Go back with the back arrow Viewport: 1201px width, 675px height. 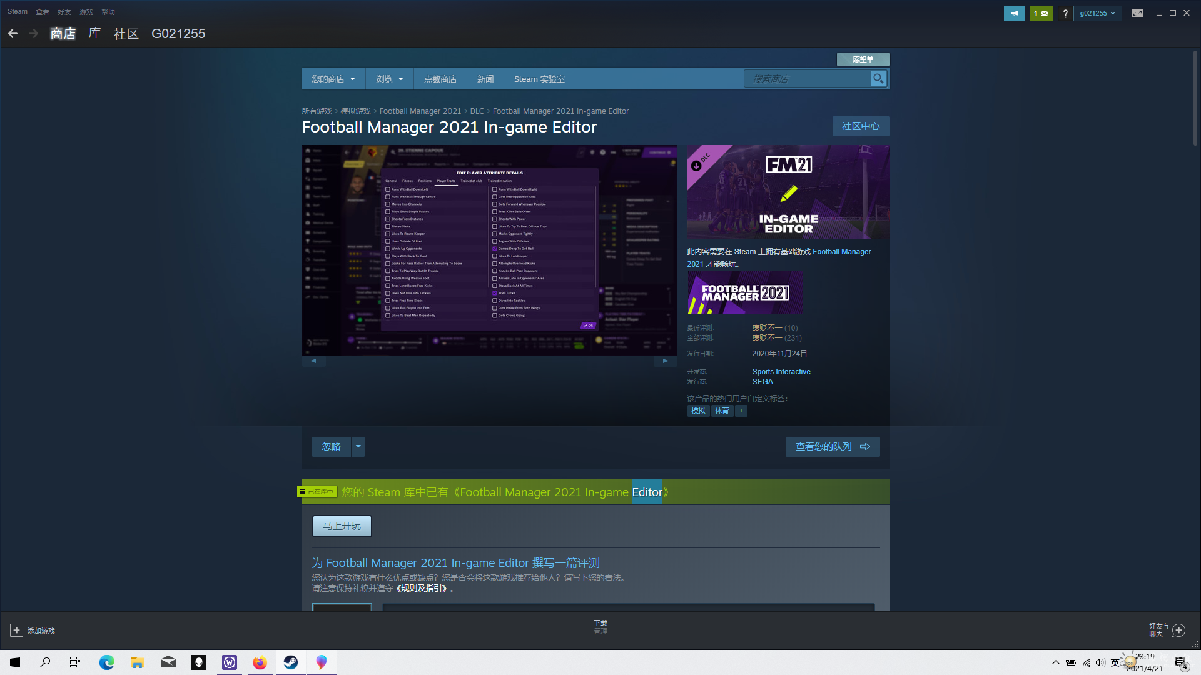tap(13, 33)
